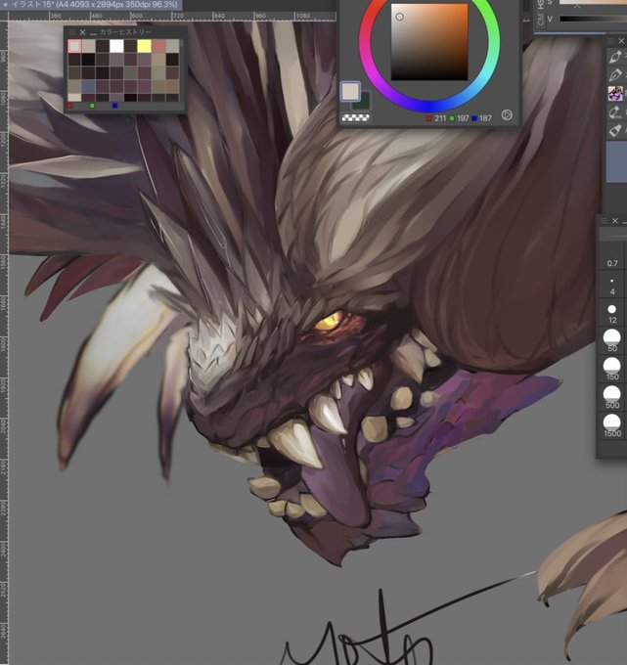Select the nib pen tool icon below Pen

(x=615, y=74)
